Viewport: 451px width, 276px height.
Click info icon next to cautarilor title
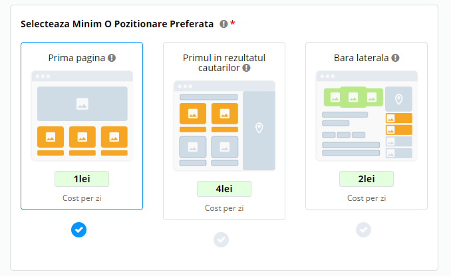click(246, 68)
